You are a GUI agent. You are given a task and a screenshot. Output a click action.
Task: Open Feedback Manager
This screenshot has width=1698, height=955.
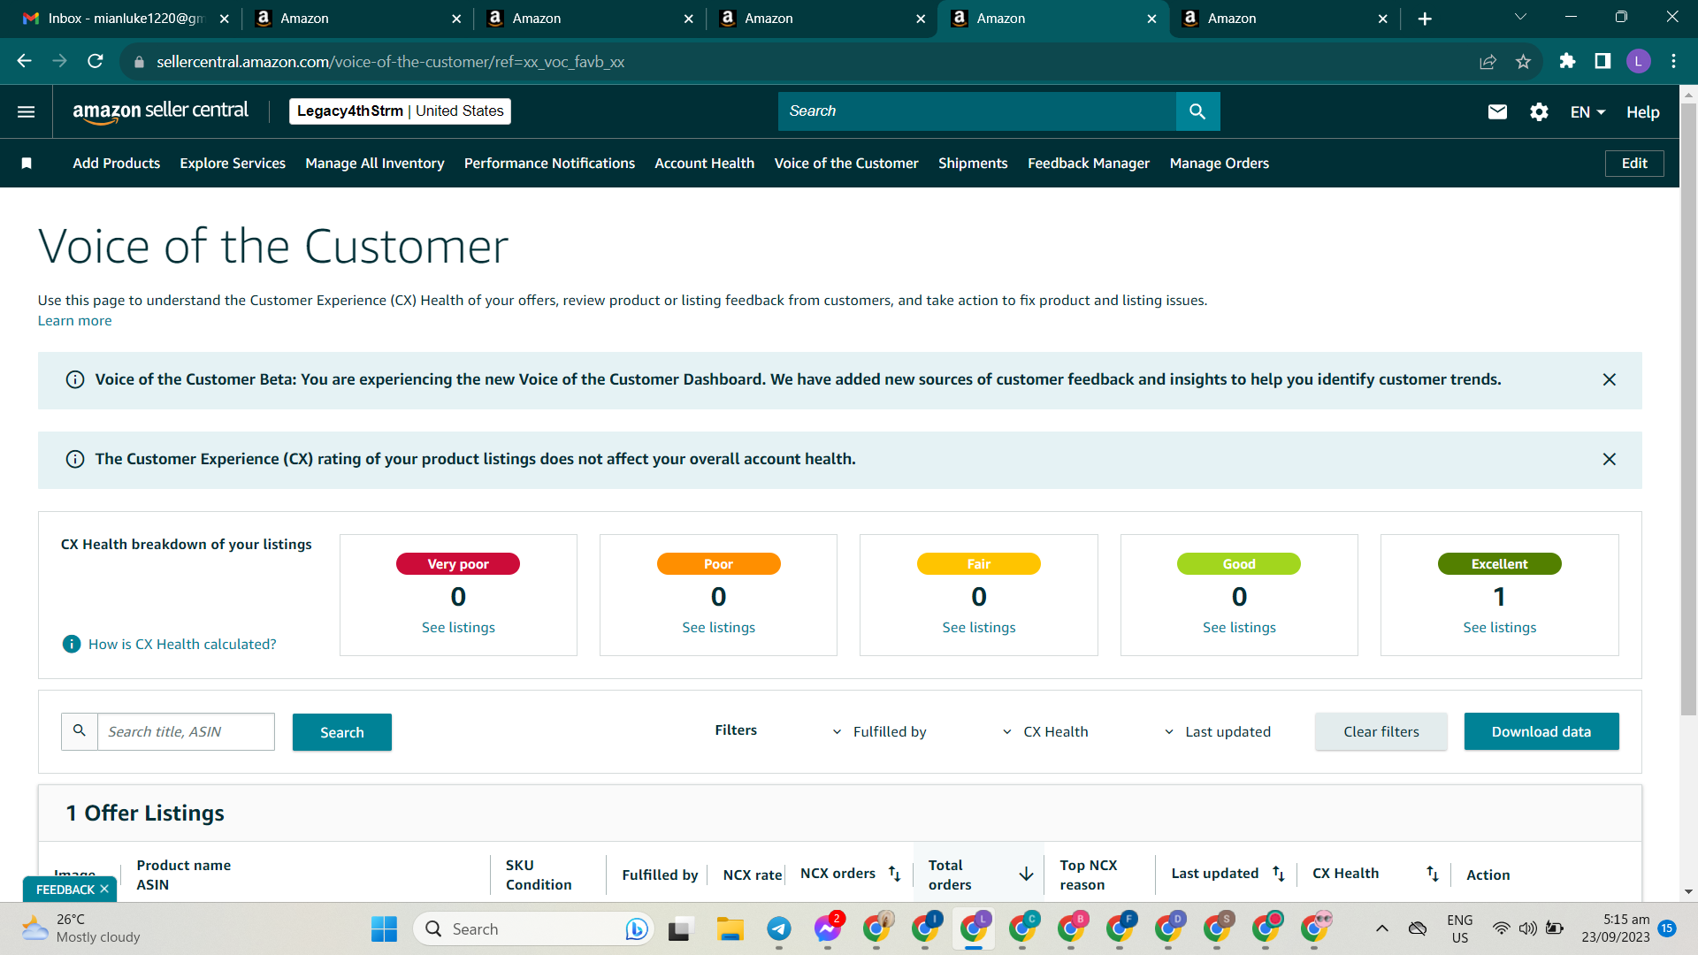click(1089, 164)
